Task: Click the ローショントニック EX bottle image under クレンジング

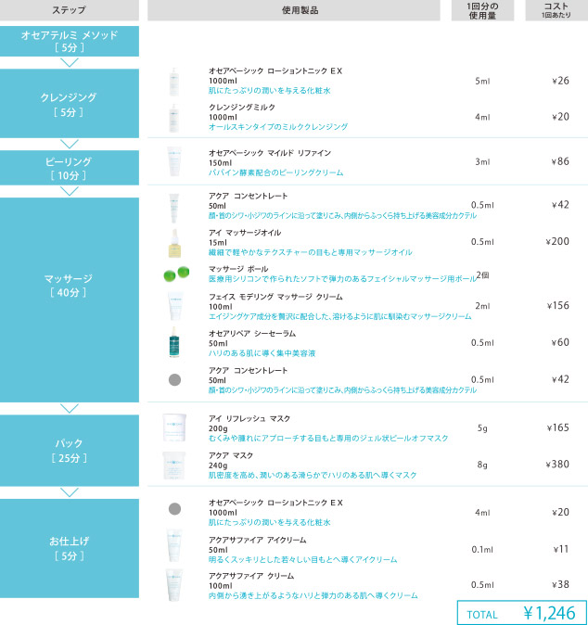Action: [173, 81]
